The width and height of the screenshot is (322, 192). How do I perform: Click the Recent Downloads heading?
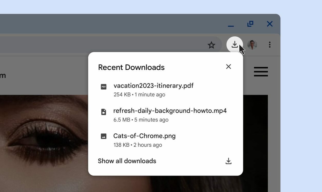point(131,67)
